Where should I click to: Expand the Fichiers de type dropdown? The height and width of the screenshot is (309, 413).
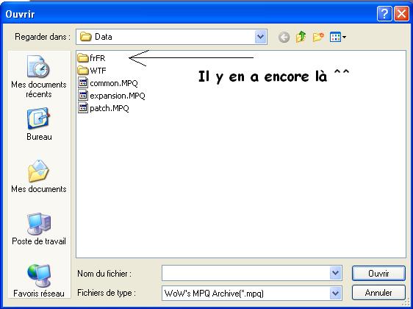pyautogui.click(x=336, y=293)
